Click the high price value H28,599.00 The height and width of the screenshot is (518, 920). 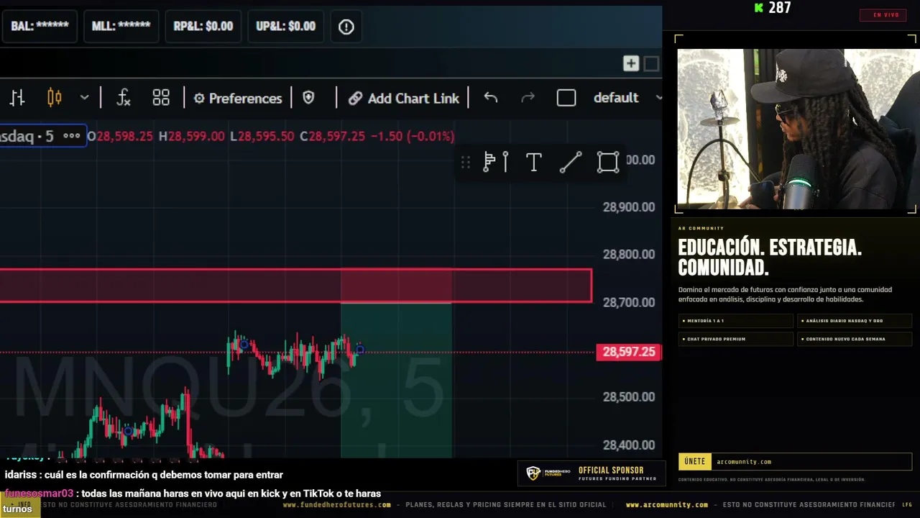pyautogui.click(x=192, y=136)
